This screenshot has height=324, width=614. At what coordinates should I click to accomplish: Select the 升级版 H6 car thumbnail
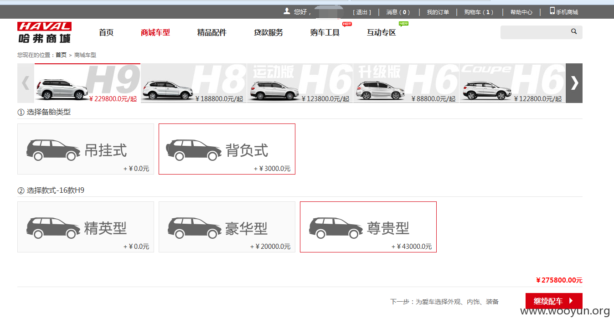point(406,83)
